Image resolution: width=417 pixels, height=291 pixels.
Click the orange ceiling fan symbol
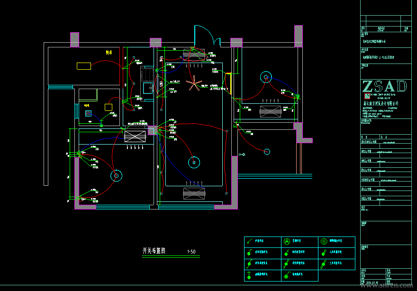(x=194, y=83)
